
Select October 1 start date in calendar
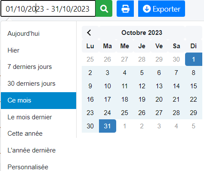tap(194, 59)
